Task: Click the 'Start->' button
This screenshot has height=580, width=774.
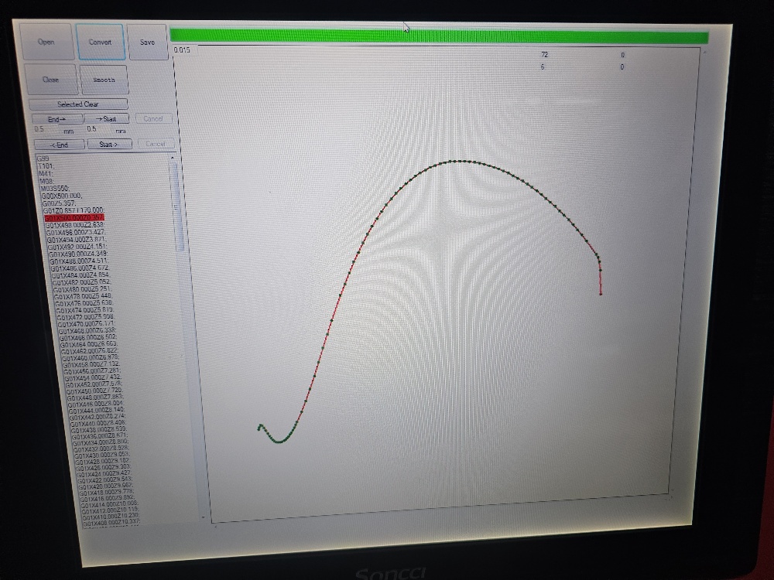Action: [109, 145]
